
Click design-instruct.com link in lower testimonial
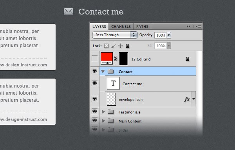tap(23, 119)
